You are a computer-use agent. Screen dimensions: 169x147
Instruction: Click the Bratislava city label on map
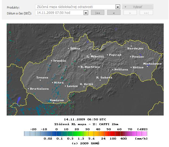[39, 89]
